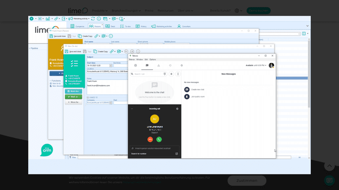The width and height of the screenshot is (339, 190).
Task: Open the organization tab icon in Televox
Action: 159,65
